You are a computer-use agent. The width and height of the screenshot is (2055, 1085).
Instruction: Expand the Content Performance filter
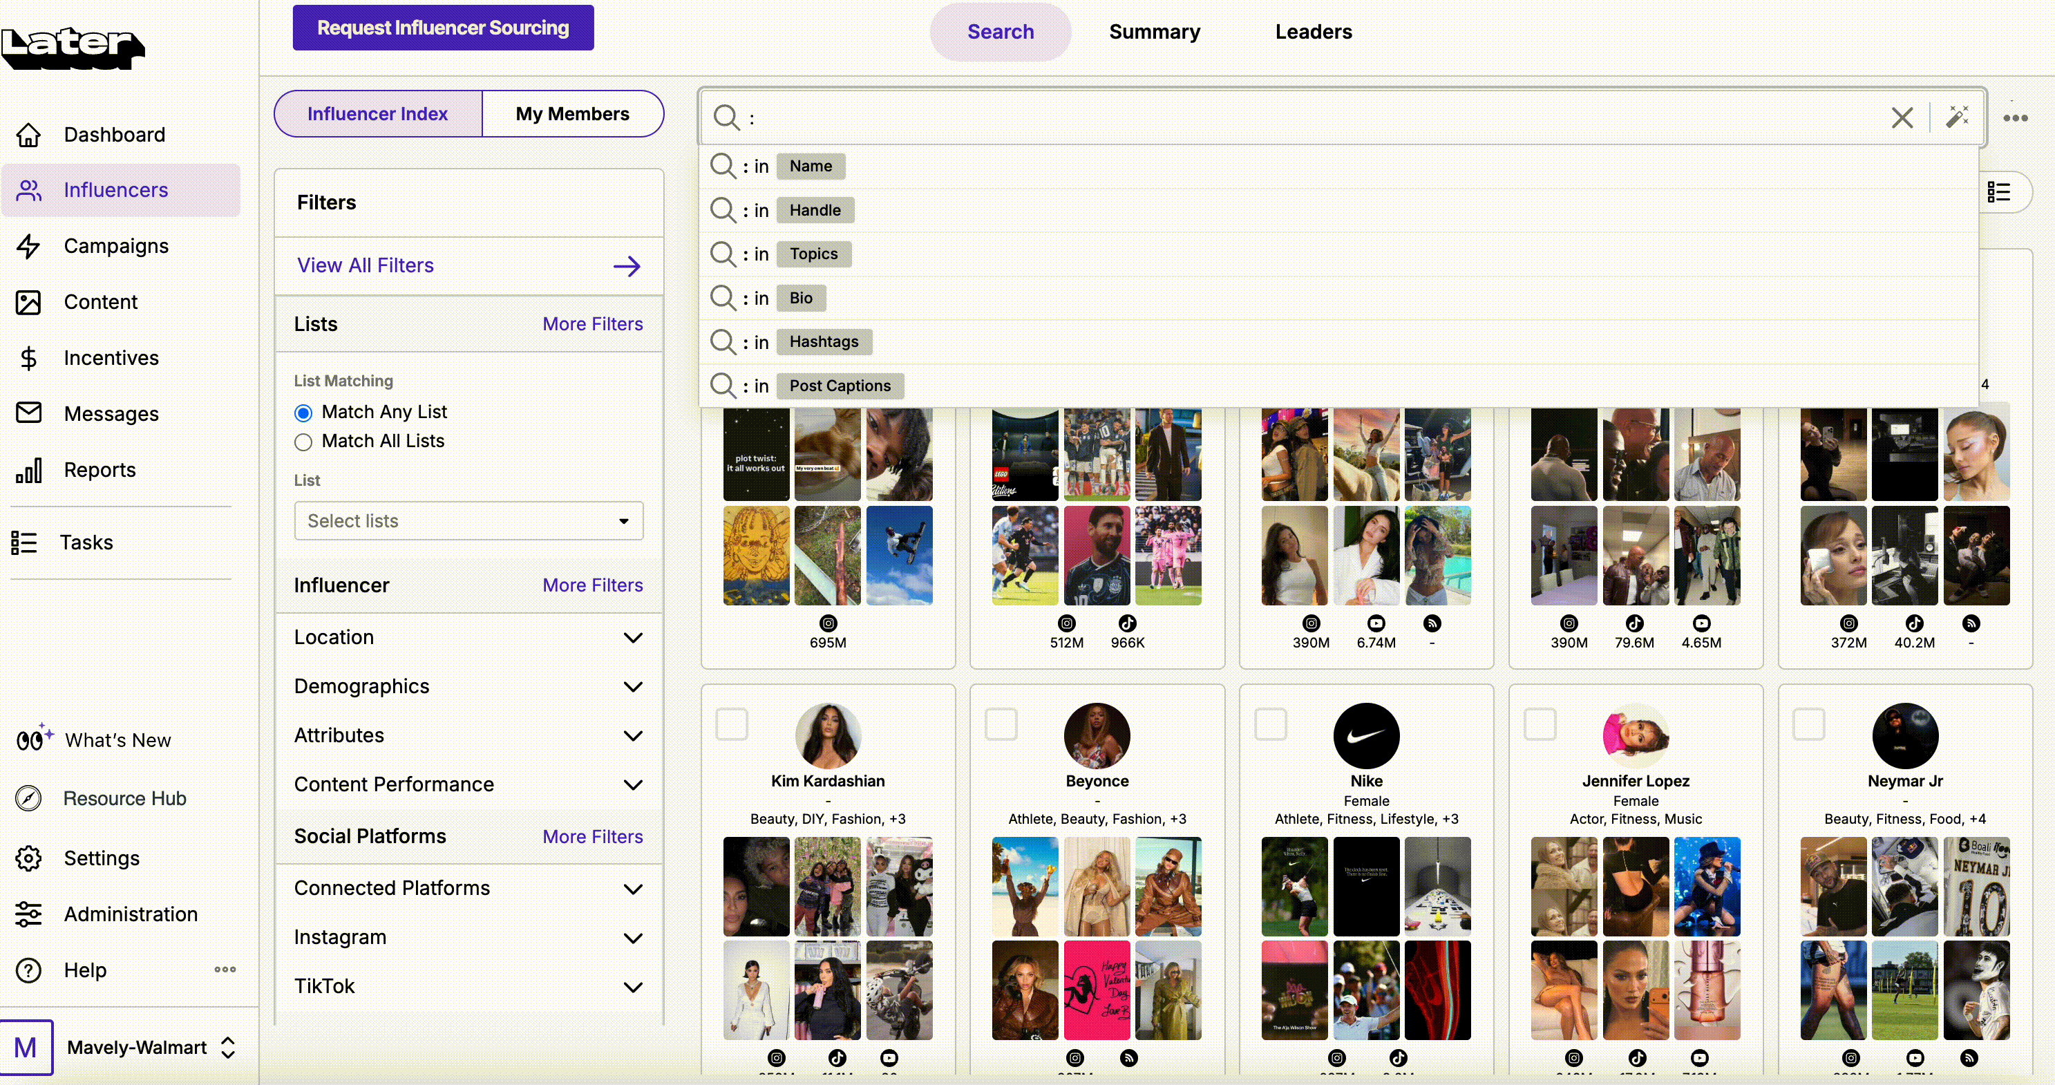pos(468,784)
